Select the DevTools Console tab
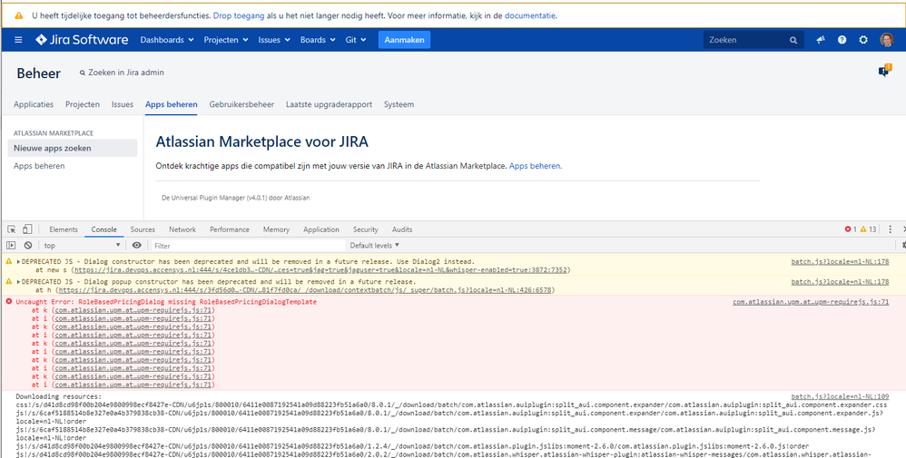The image size is (906, 458). [x=104, y=229]
